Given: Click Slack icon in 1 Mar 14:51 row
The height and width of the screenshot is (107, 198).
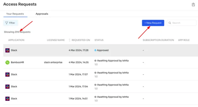Looking at the screenshot, I should [x=8, y=99].
